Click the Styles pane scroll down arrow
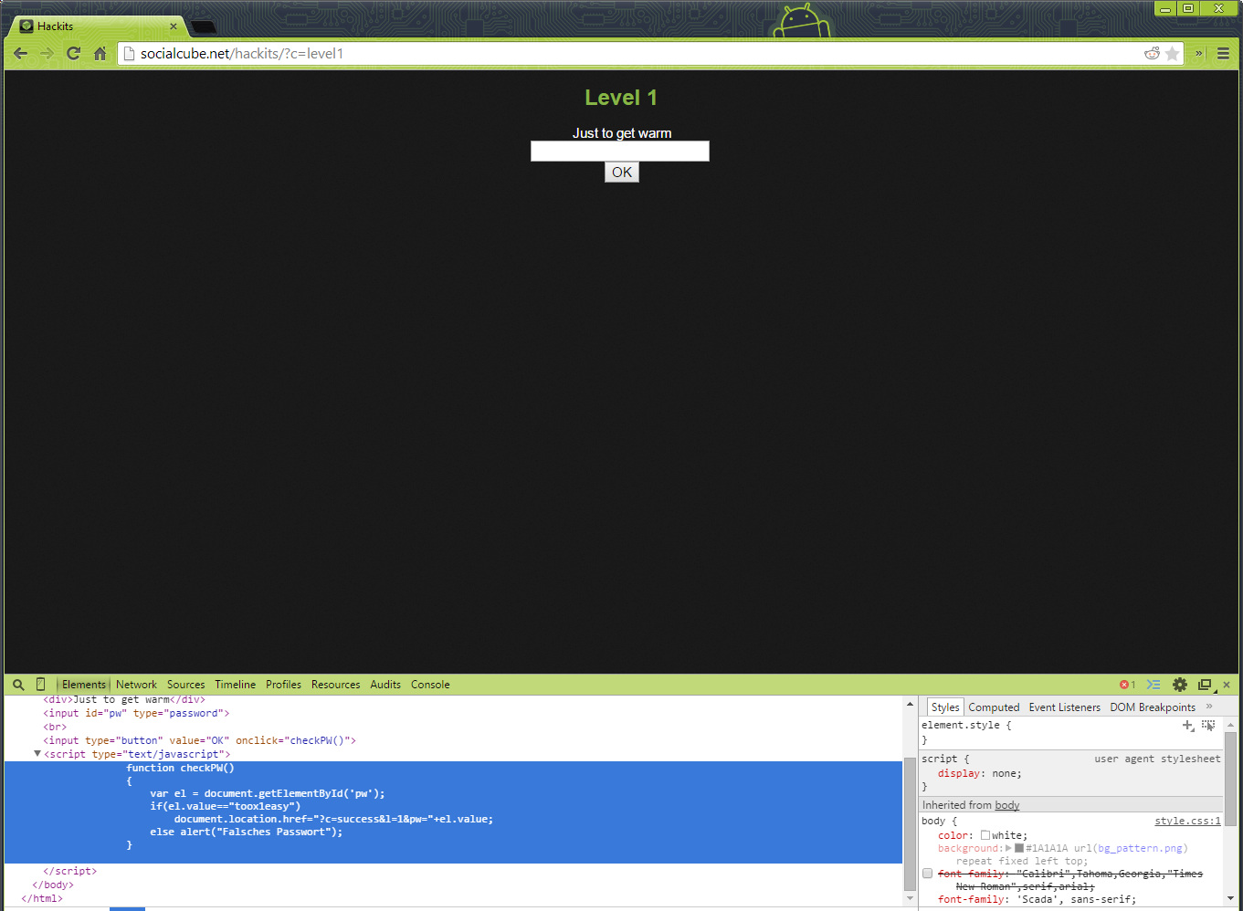 click(1230, 899)
